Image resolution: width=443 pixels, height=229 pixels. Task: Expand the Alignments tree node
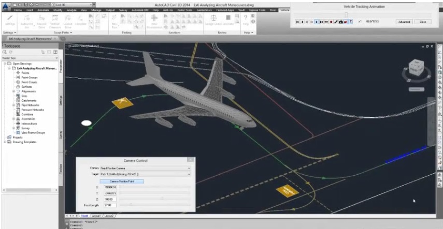pyautogui.click(x=13, y=91)
